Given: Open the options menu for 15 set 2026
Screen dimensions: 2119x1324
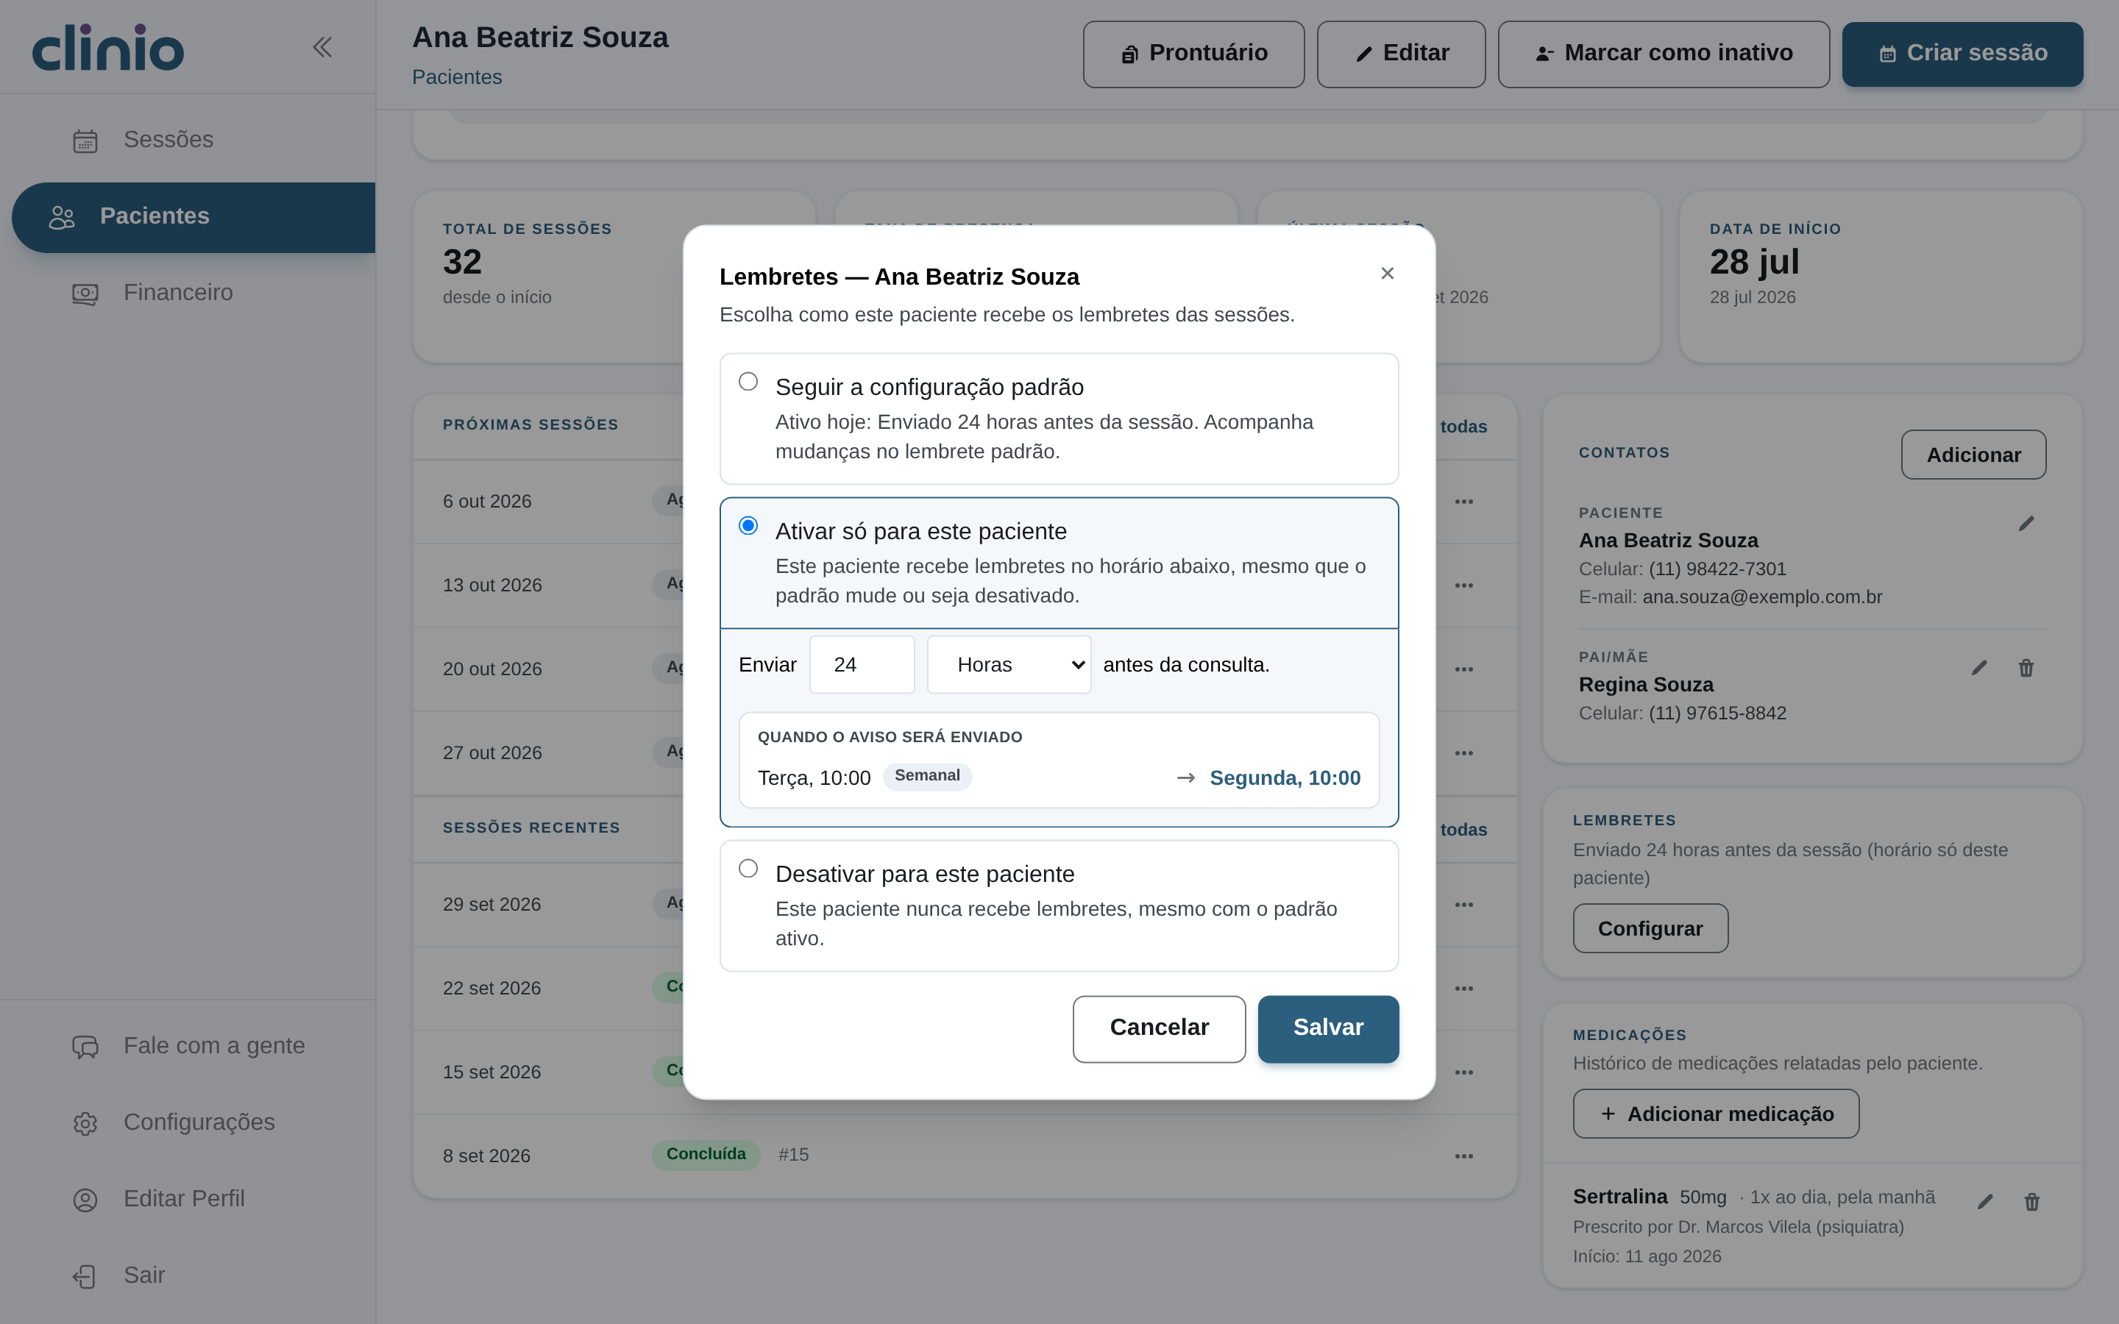Looking at the screenshot, I should (1463, 1072).
